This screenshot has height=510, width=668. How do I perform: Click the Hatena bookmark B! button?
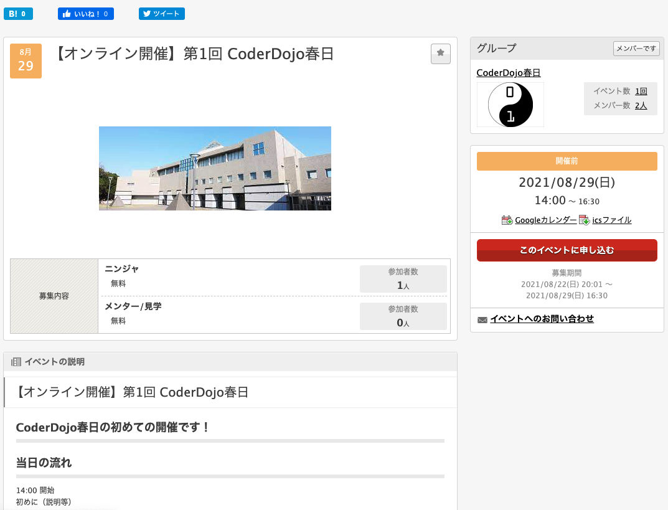pos(18,14)
